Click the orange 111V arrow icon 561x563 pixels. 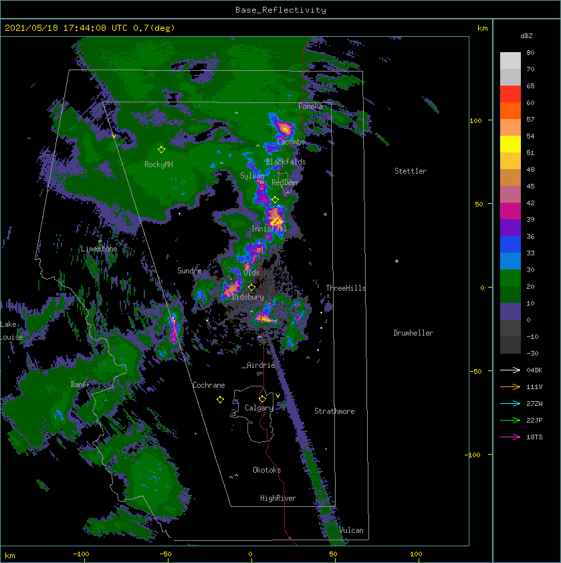510,386
